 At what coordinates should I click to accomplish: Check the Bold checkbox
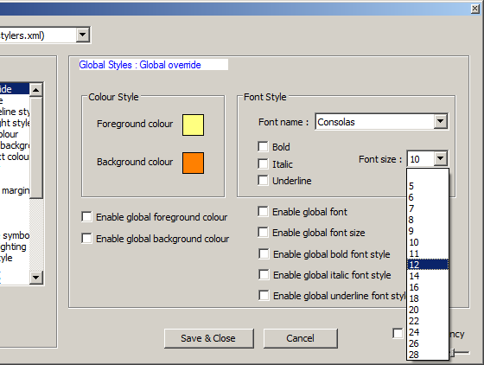263,146
